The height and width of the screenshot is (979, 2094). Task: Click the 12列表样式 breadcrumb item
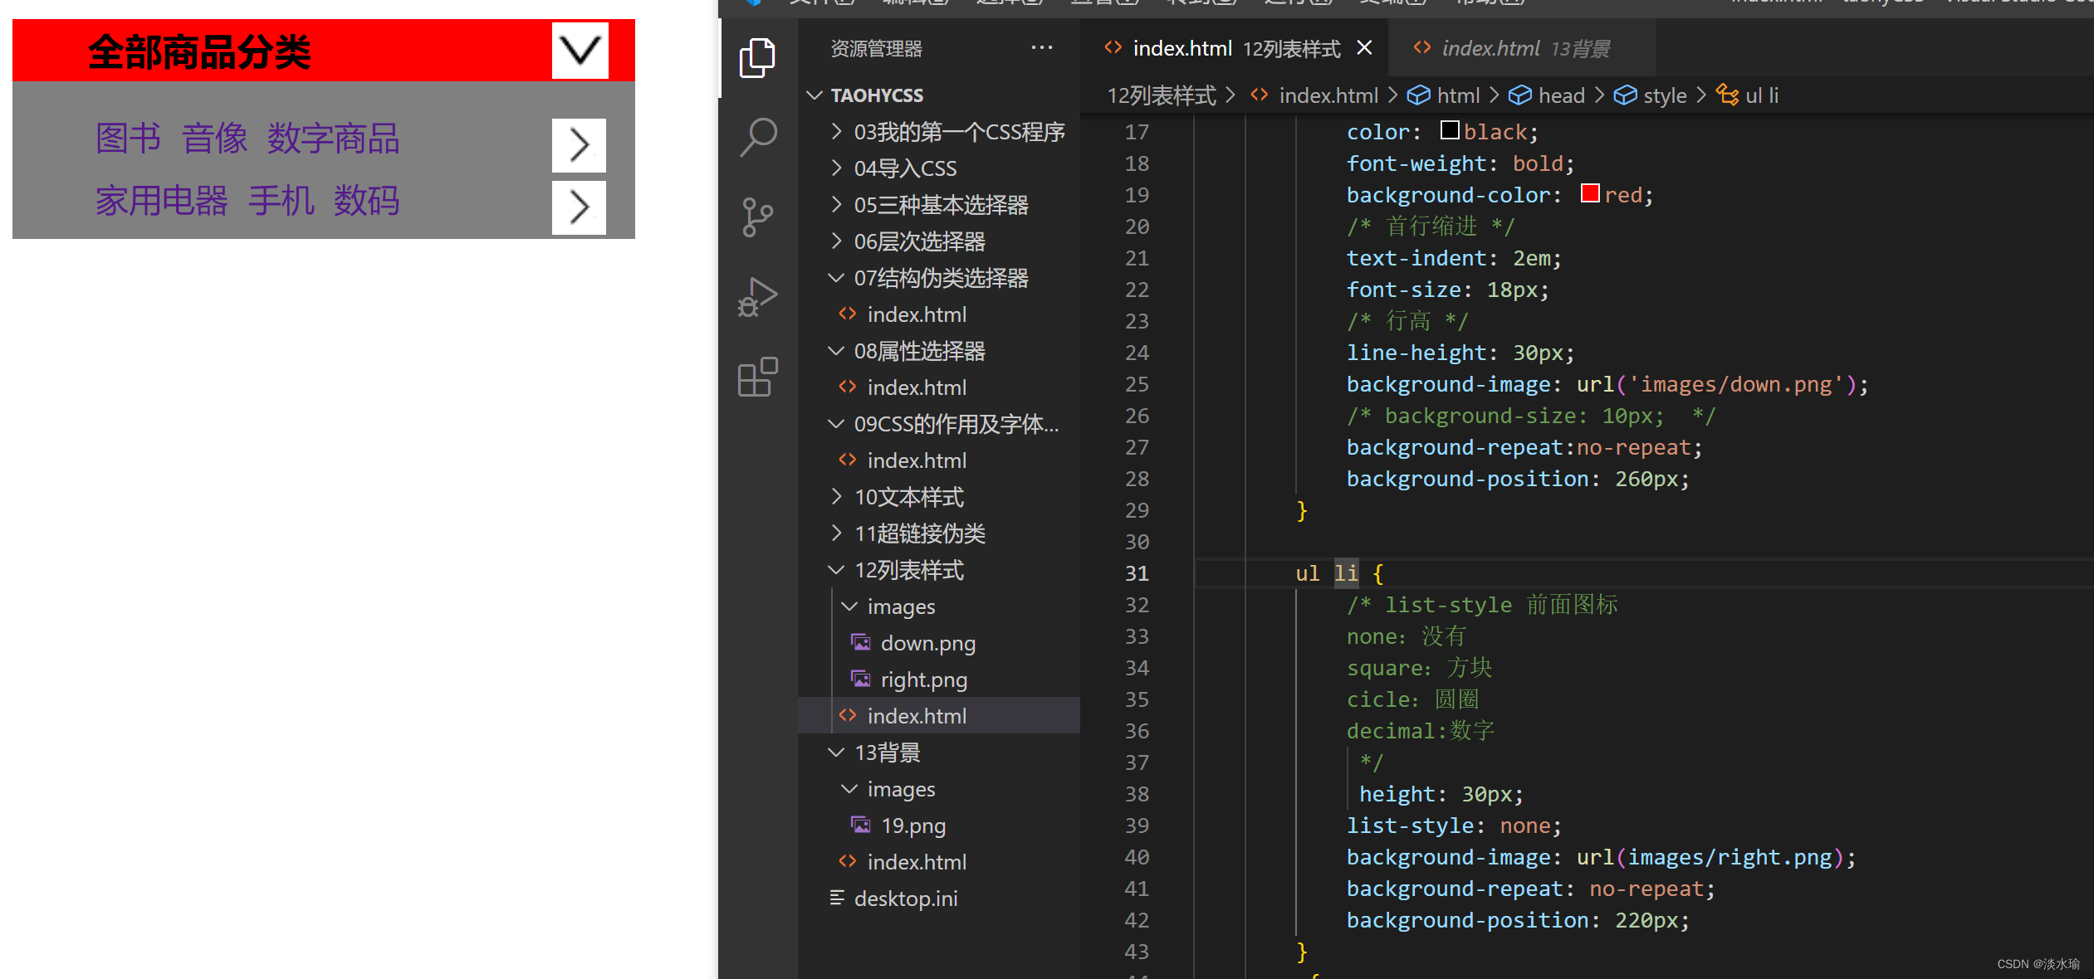click(x=1161, y=95)
